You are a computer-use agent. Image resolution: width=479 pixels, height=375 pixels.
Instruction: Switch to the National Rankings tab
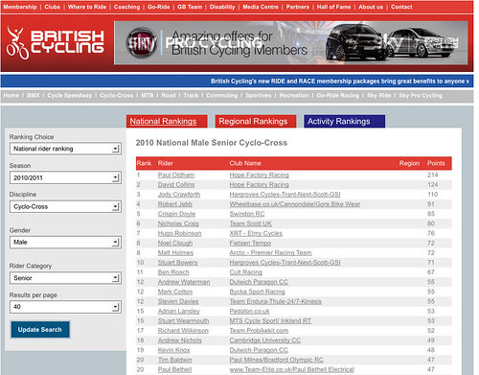(x=167, y=122)
